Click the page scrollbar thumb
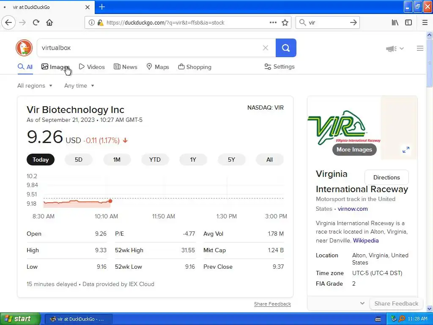 430,63
